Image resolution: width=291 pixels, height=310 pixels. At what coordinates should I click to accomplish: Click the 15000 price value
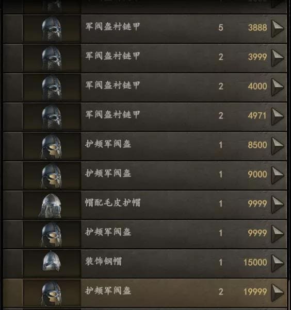[255, 262]
